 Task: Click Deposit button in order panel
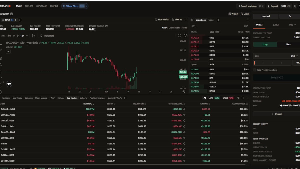pyautogui.click(x=276, y=114)
